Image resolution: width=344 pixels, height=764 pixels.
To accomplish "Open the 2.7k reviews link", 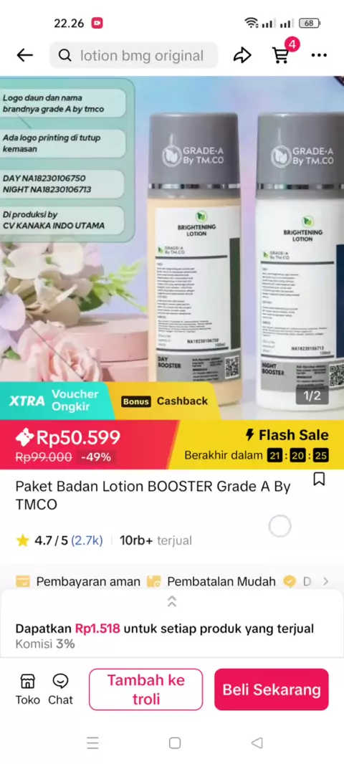I will click(x=87, y=540).
